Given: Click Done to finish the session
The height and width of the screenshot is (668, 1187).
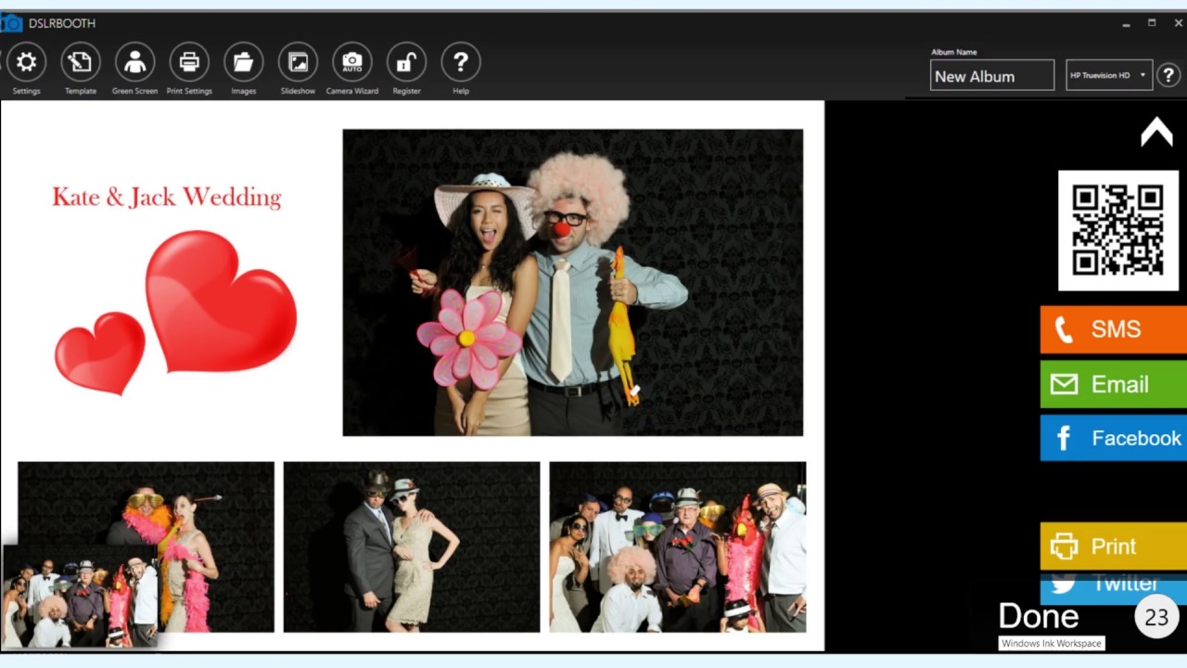Looking at the screenshot, I should pos(1039,616).
